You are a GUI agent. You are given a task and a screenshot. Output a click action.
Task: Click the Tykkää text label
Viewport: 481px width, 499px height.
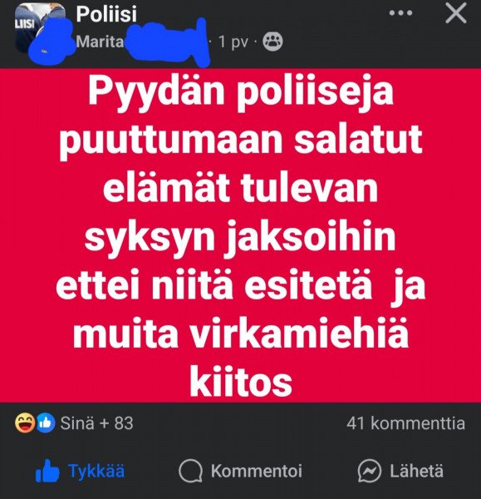pos(96,471)
